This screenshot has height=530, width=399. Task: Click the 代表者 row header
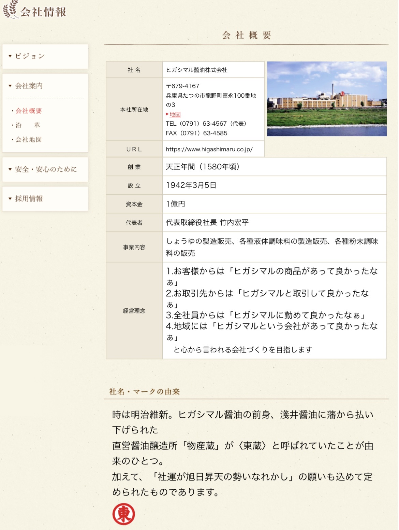134,222
